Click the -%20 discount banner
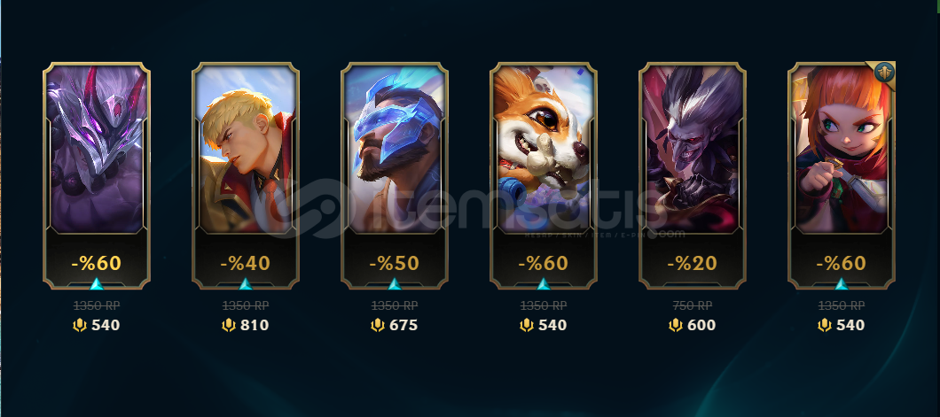The width and height of the screenshot is (940, 417). [693, 263]
